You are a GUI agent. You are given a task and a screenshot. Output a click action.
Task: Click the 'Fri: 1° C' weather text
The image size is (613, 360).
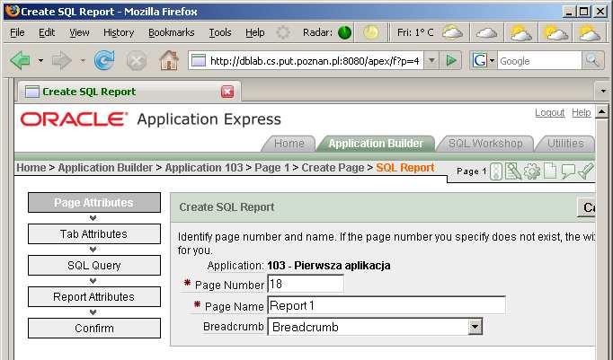coord(415,32)
